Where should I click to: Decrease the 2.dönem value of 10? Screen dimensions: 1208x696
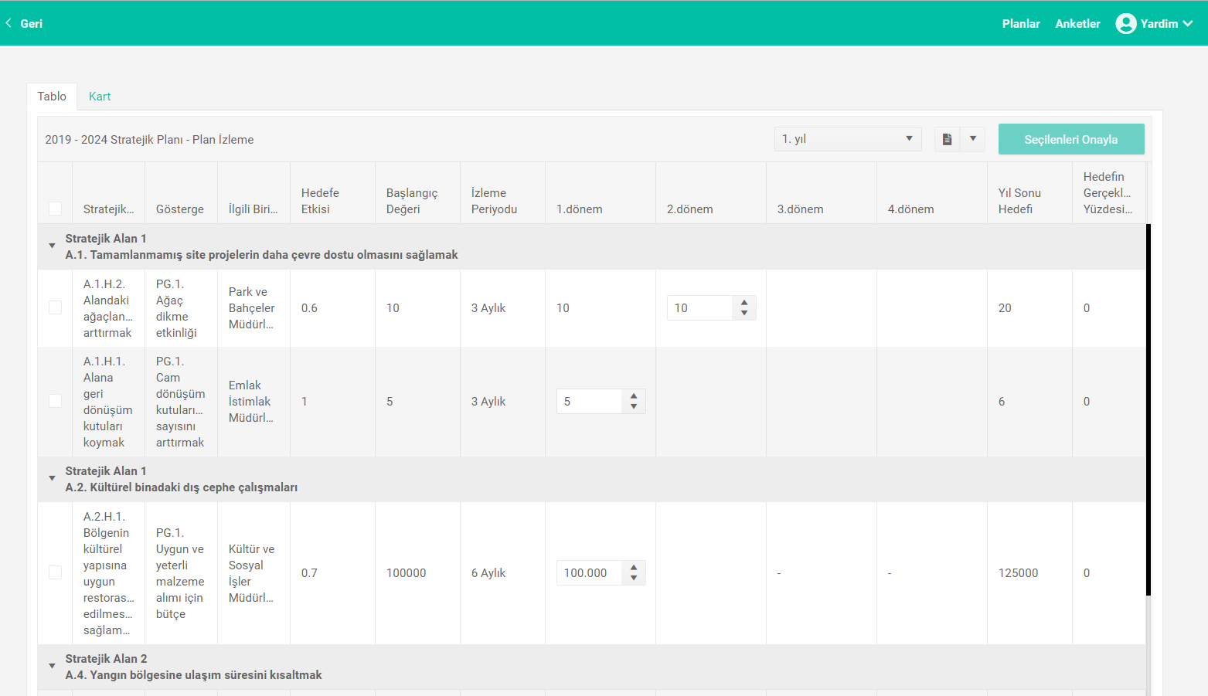tap(744, 313)
